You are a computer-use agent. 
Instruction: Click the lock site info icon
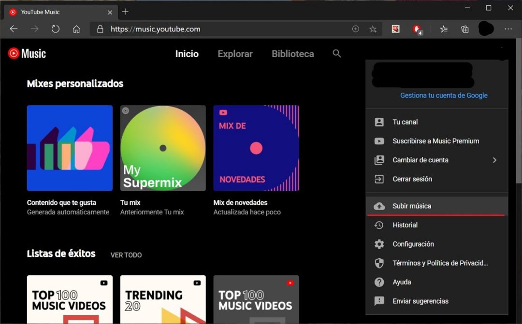point(100,29)
